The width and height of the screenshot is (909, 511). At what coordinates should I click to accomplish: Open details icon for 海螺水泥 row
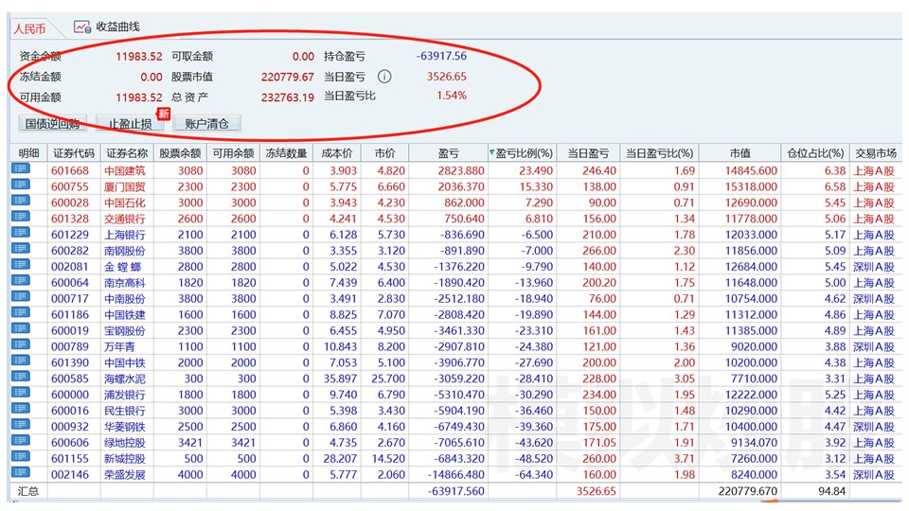click(x=20, y=377)
